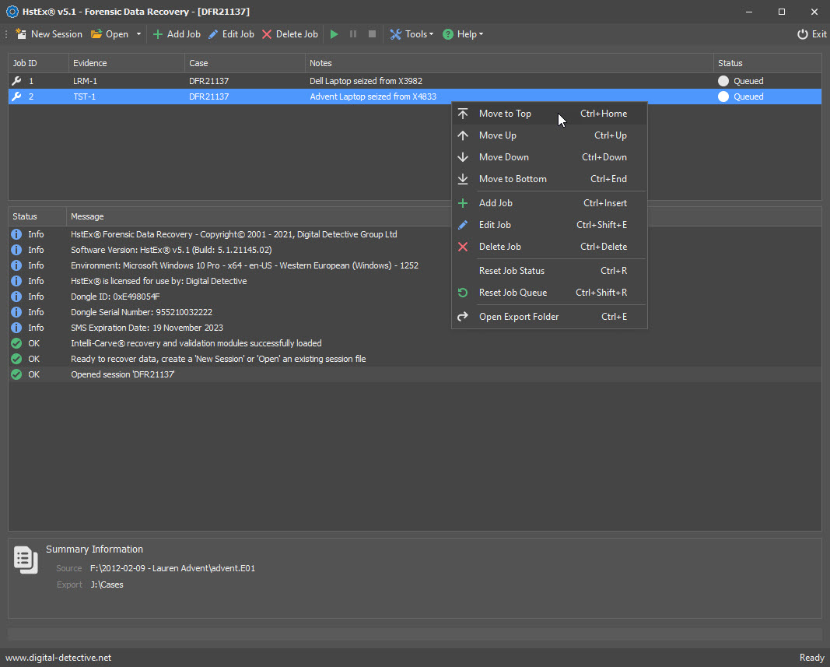Image resolution: width=830 pixels, height=667 pixels.
Task: Sort by the Case column header
Action: 244,63
